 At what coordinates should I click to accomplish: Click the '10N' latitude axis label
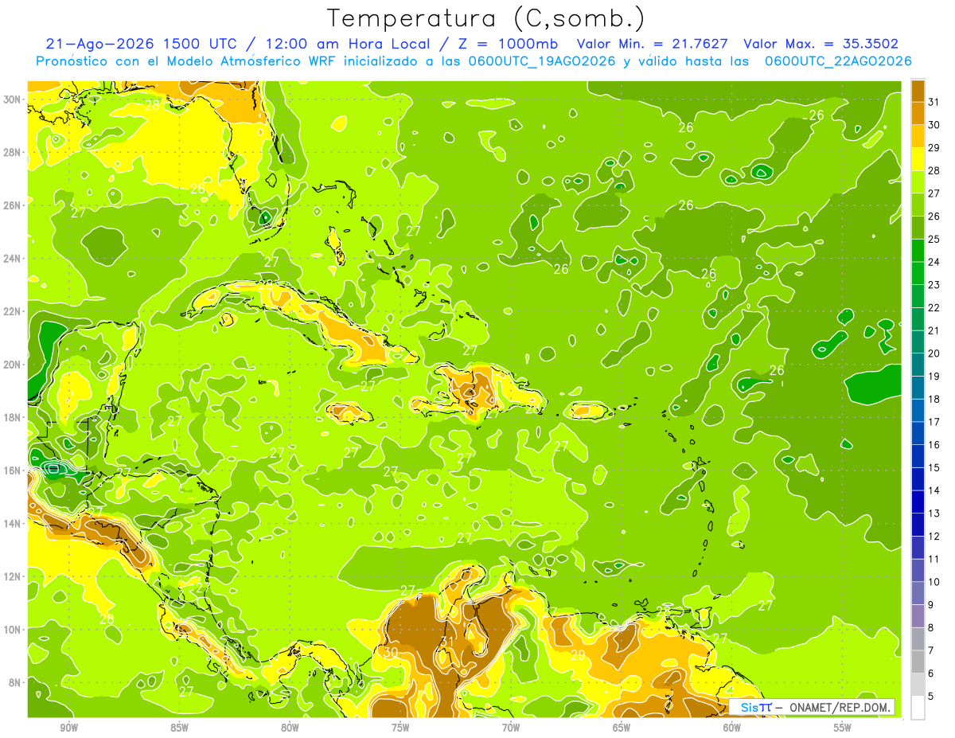13,629
